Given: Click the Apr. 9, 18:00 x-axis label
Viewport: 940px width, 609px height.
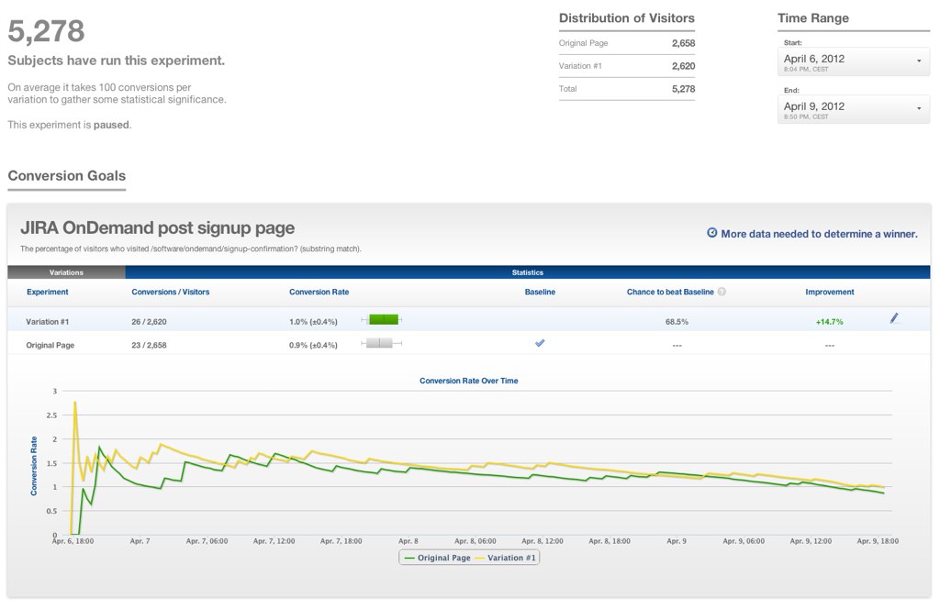Looking at the screenshot, I should point(878,541).
